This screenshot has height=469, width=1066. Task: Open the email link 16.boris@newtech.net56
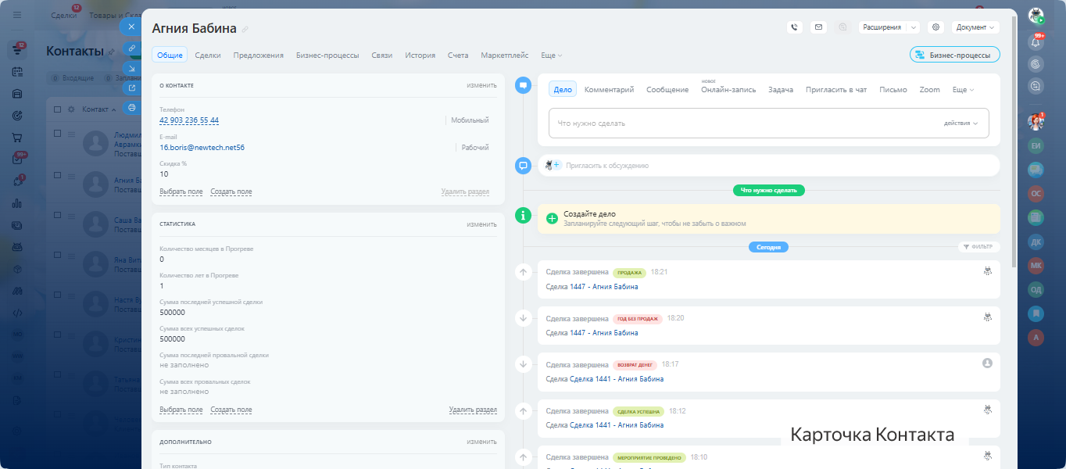(202, 147)
